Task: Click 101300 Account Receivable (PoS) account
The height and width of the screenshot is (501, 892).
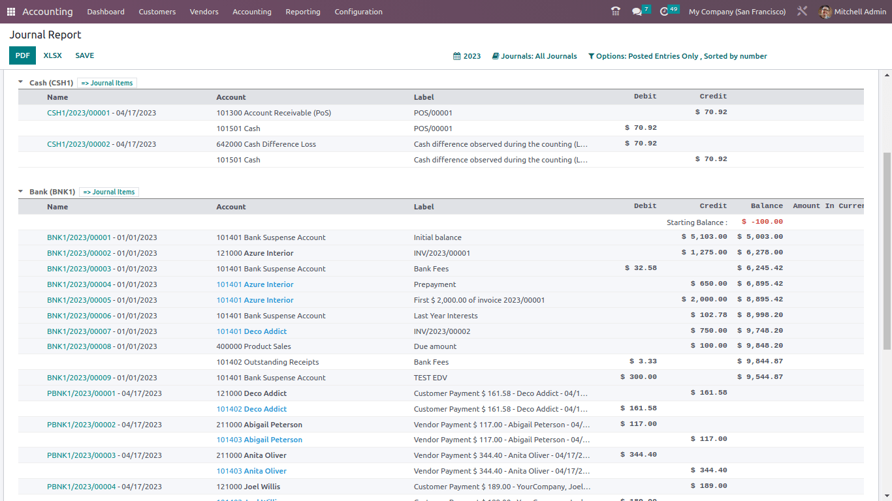Action: [274, 113]
